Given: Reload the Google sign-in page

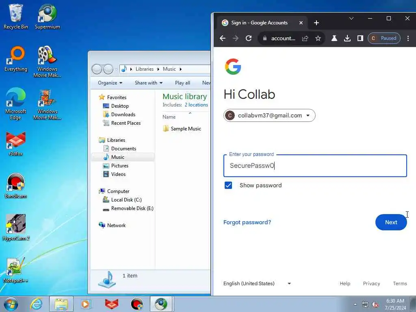Looking at the screenshot, I should coord(249,38).
